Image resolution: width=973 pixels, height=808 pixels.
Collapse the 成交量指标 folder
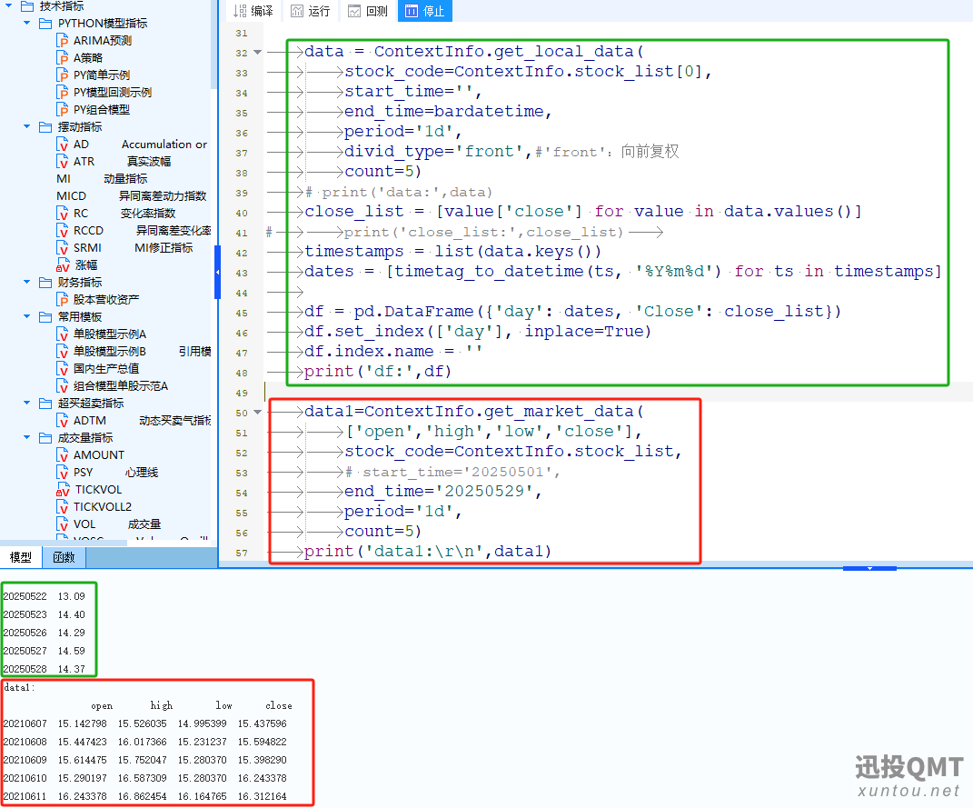[27, 437]
